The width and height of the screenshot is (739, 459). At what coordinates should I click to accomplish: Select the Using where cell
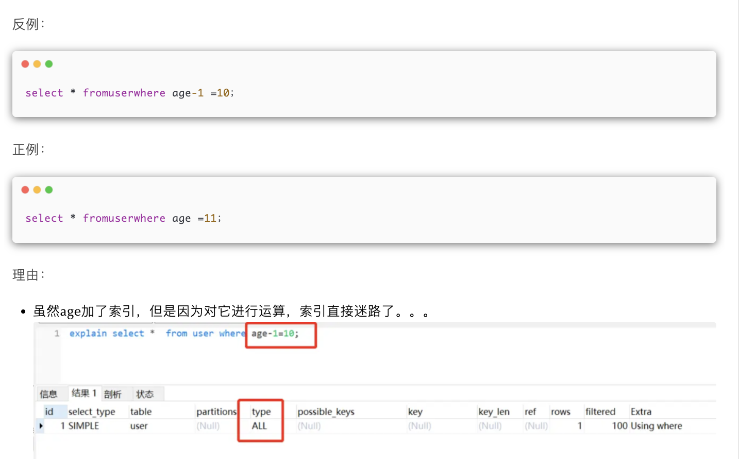656,426
